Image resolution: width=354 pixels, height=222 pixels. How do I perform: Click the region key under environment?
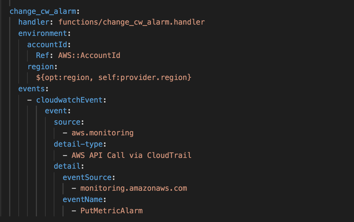click(40, 67)
